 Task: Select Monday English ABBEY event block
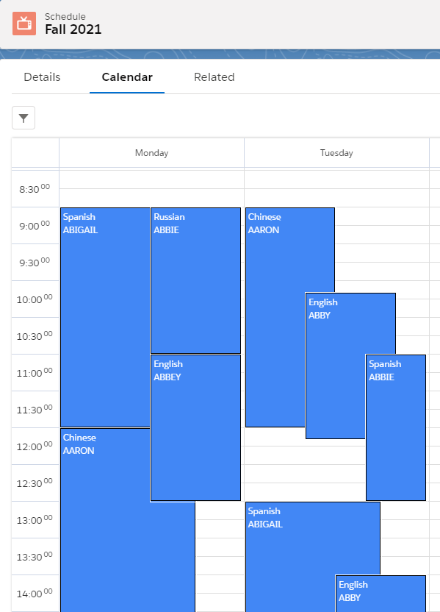point(195,427)
